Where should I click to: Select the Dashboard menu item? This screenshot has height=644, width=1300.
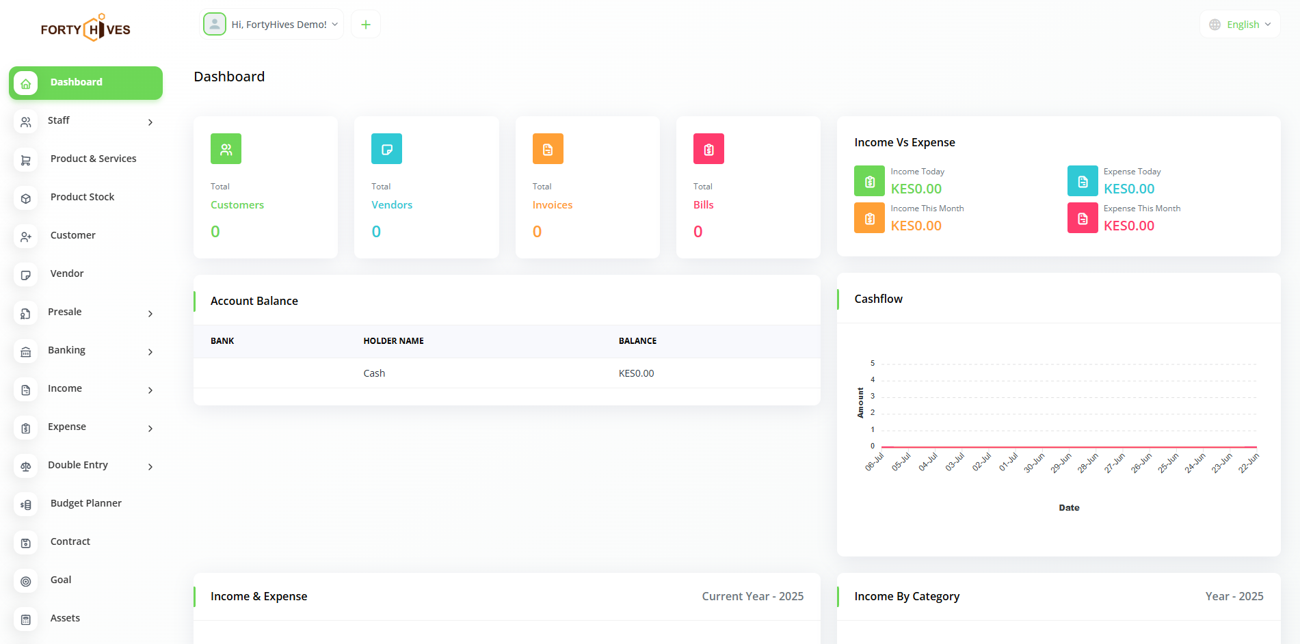85,83
